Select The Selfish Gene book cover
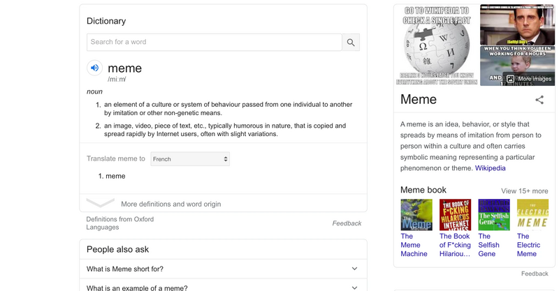The width and height of the screenshot is (559, 291). coord(494,215)
